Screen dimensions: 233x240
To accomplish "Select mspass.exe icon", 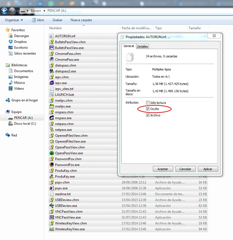I will click(52, 118).
